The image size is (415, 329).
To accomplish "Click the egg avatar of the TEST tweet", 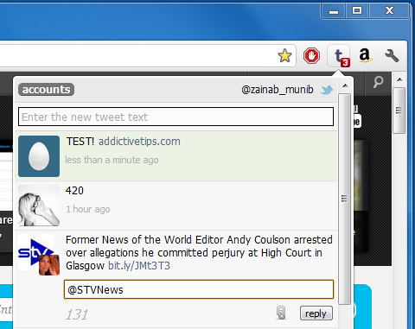I will click(39, 156).
